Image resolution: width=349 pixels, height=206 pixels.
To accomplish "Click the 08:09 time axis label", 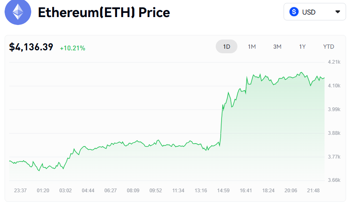I will tap(133, 191).
